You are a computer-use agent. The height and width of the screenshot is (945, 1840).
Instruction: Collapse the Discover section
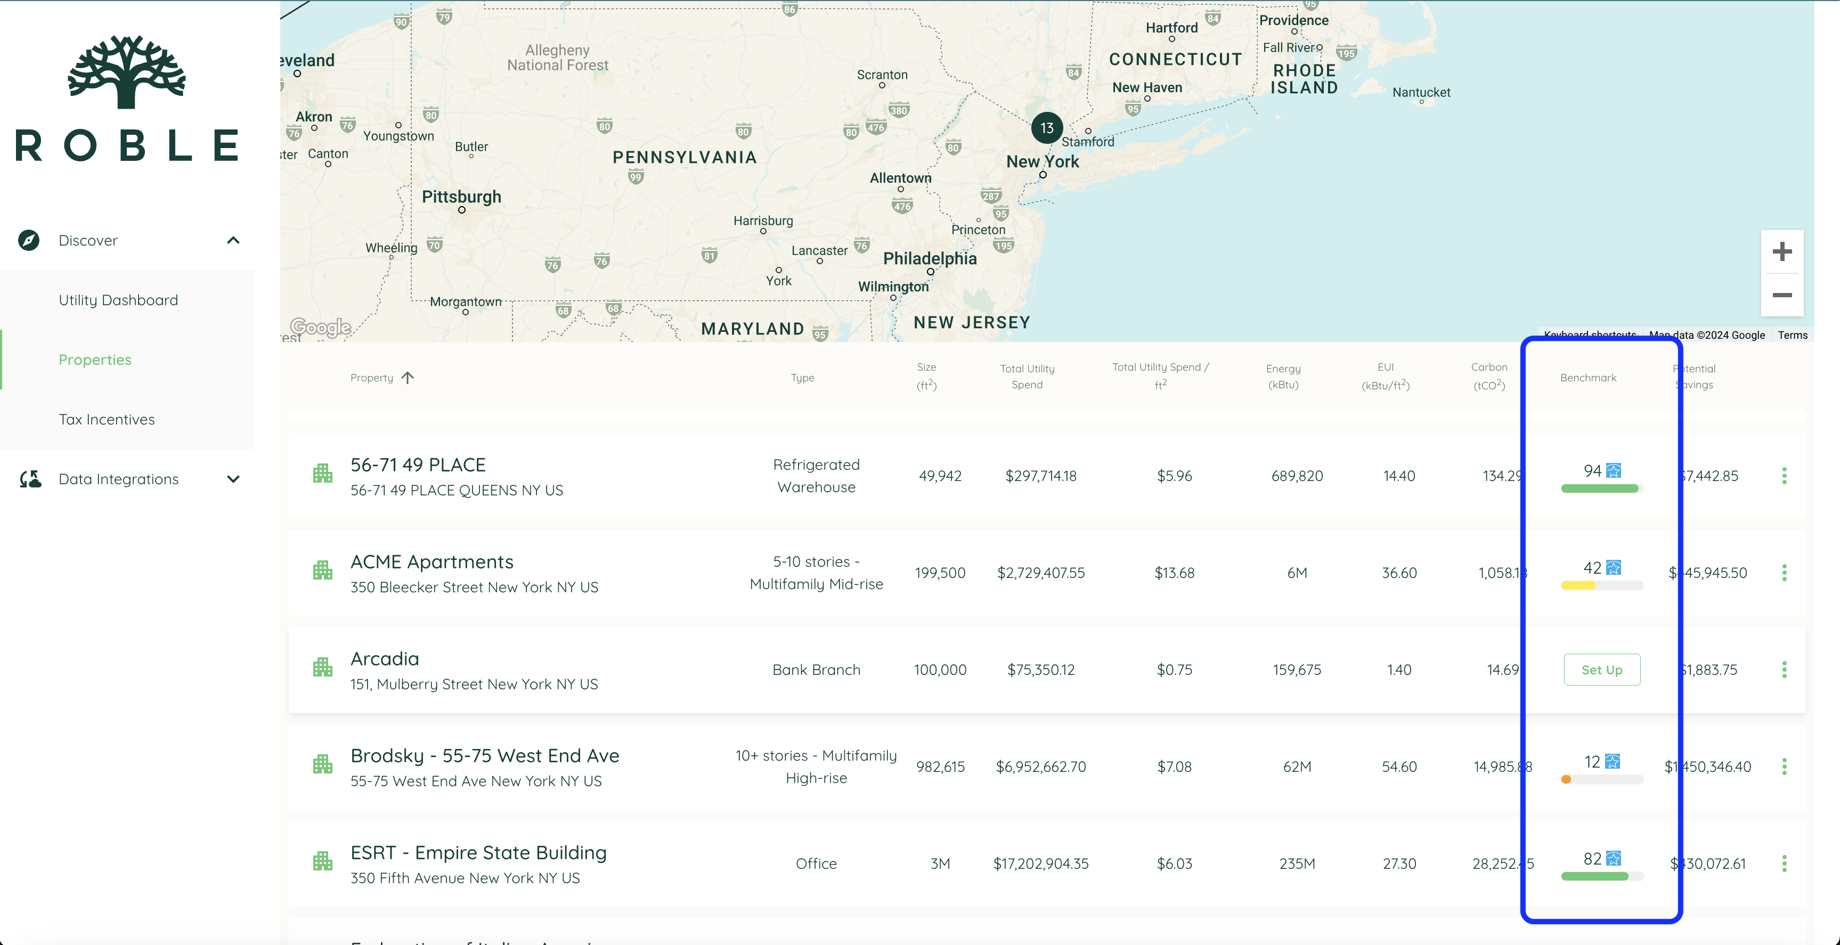click(233, 240)
